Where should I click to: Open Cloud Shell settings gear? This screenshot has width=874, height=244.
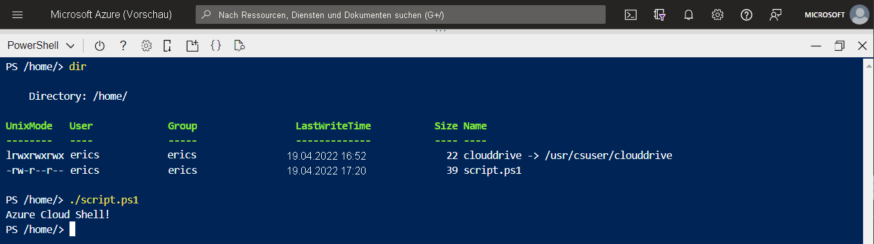click(146, 46)
